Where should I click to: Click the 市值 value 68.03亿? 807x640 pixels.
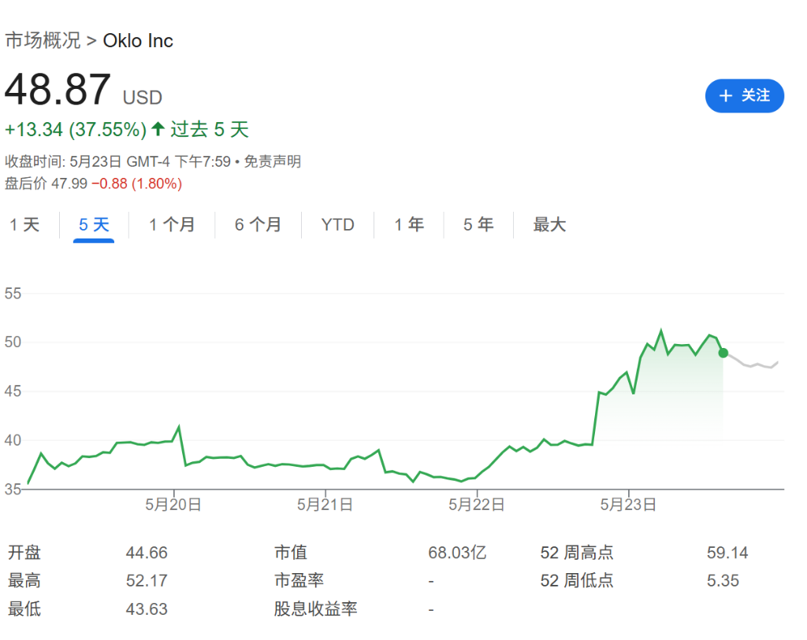(457, 553)
